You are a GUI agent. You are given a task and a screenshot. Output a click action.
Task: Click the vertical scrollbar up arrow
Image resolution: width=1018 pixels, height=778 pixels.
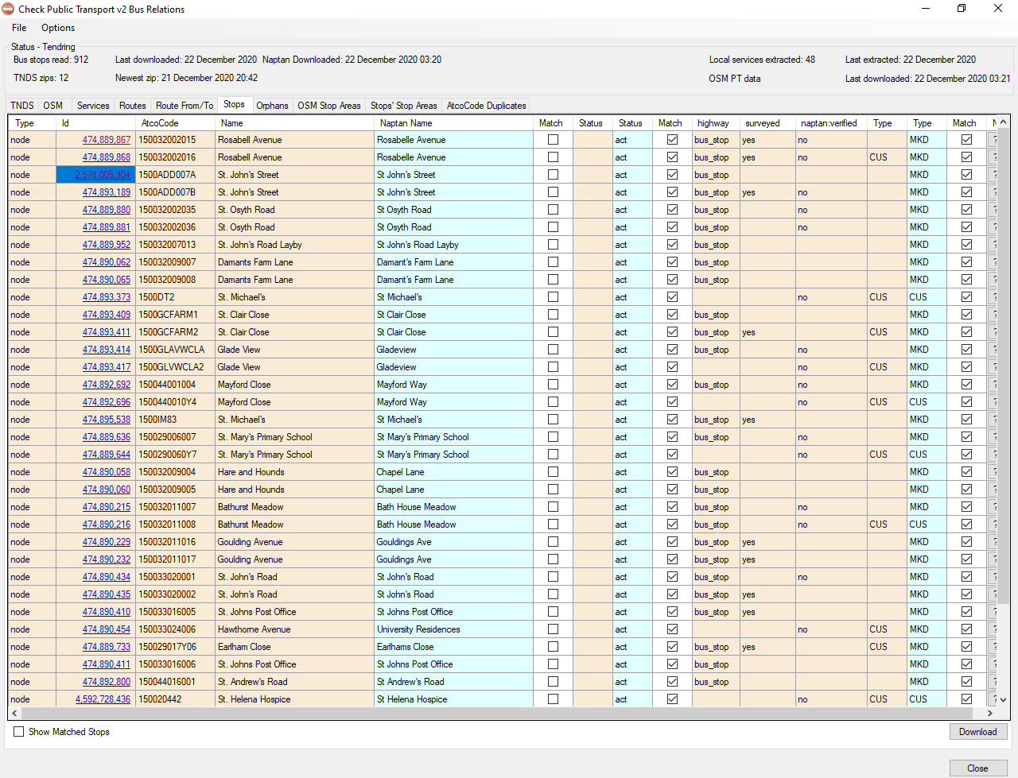(x=1003, y=122)
